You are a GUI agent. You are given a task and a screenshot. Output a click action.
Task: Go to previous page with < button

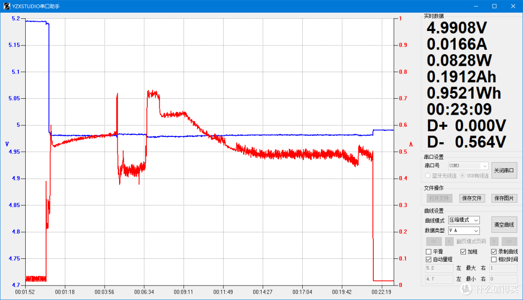tap(449, 241)
